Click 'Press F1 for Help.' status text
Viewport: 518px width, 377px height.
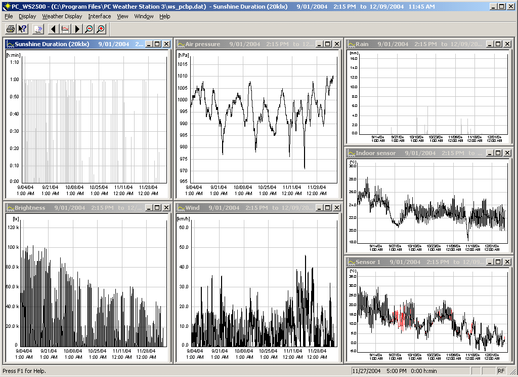point(24,371)
